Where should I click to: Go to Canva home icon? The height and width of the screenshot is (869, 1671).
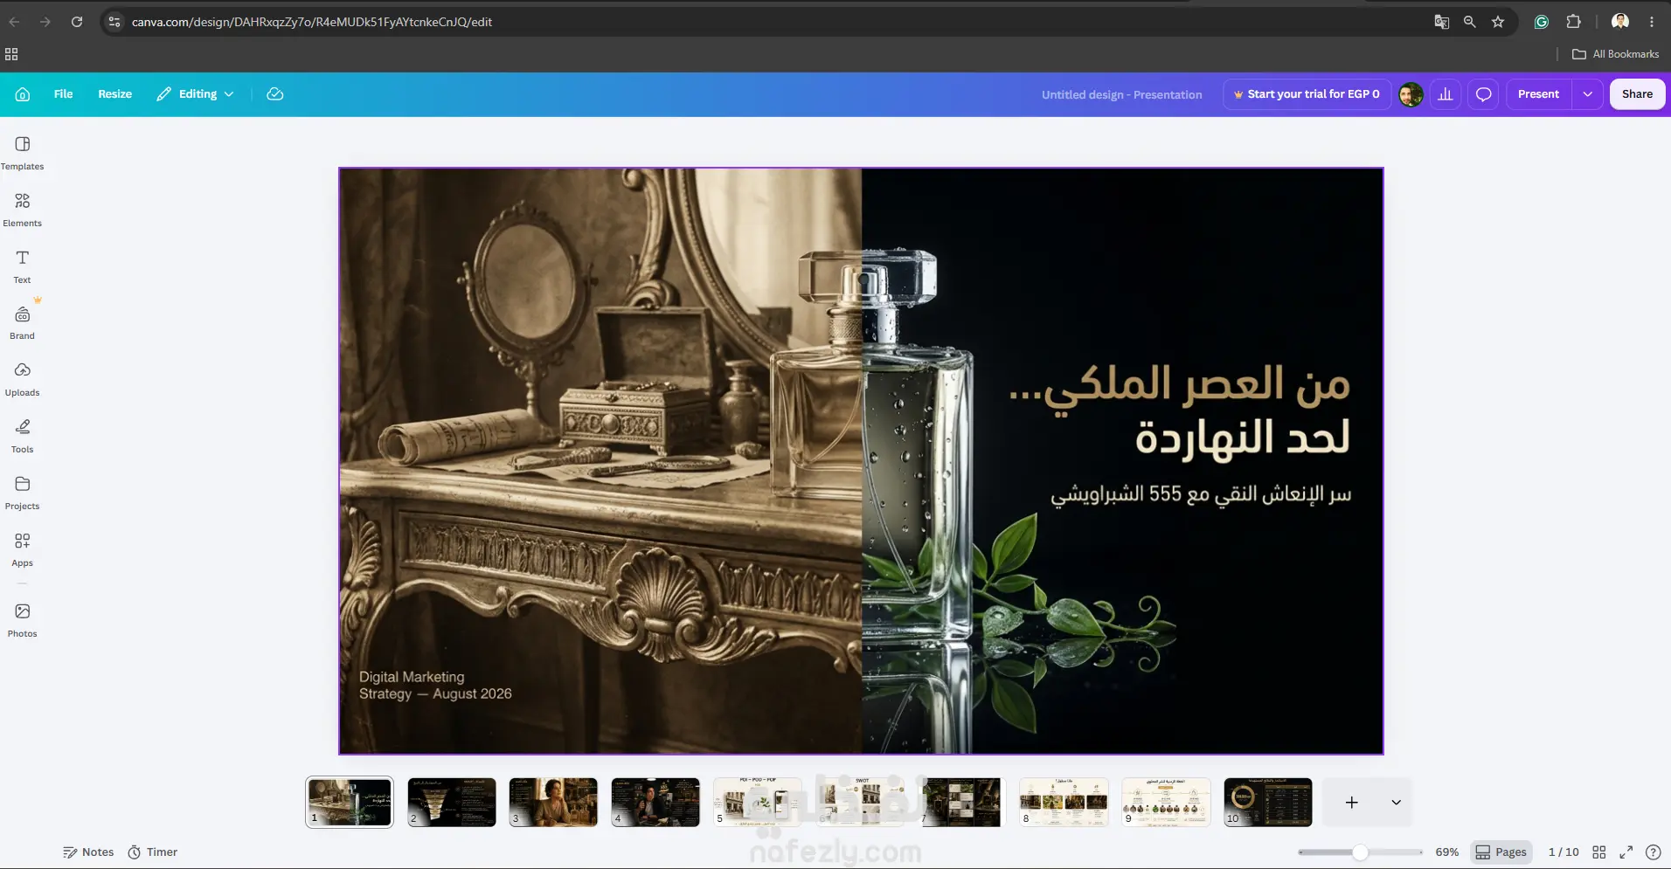click(x=23, y=94)
